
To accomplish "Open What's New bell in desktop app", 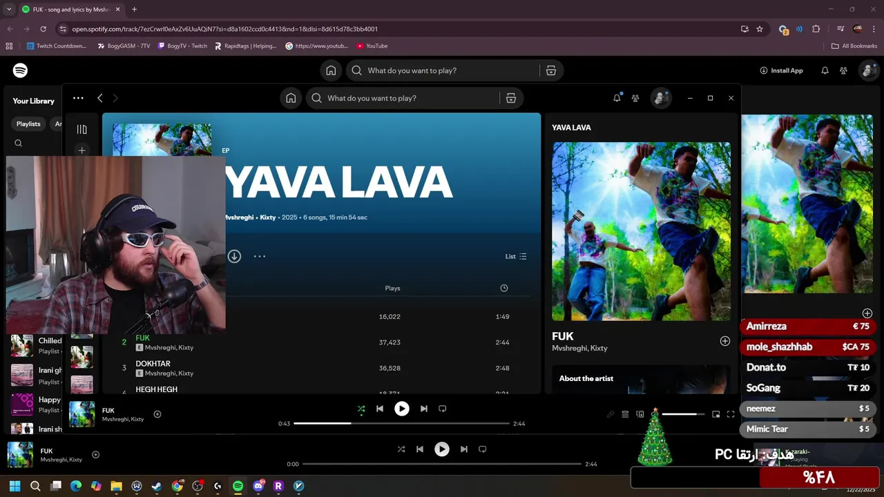I will coord(617,98).
